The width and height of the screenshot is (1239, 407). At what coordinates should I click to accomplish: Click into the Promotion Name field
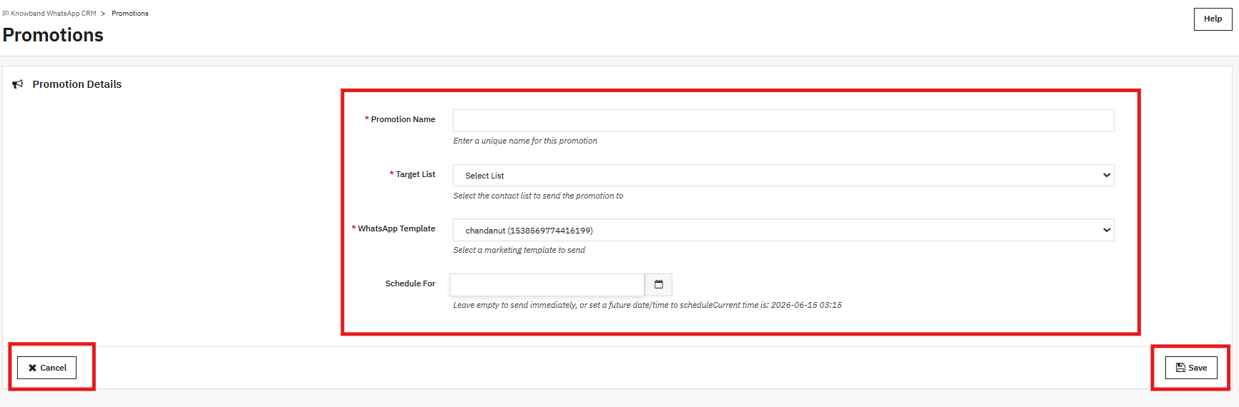click(783, 121)
